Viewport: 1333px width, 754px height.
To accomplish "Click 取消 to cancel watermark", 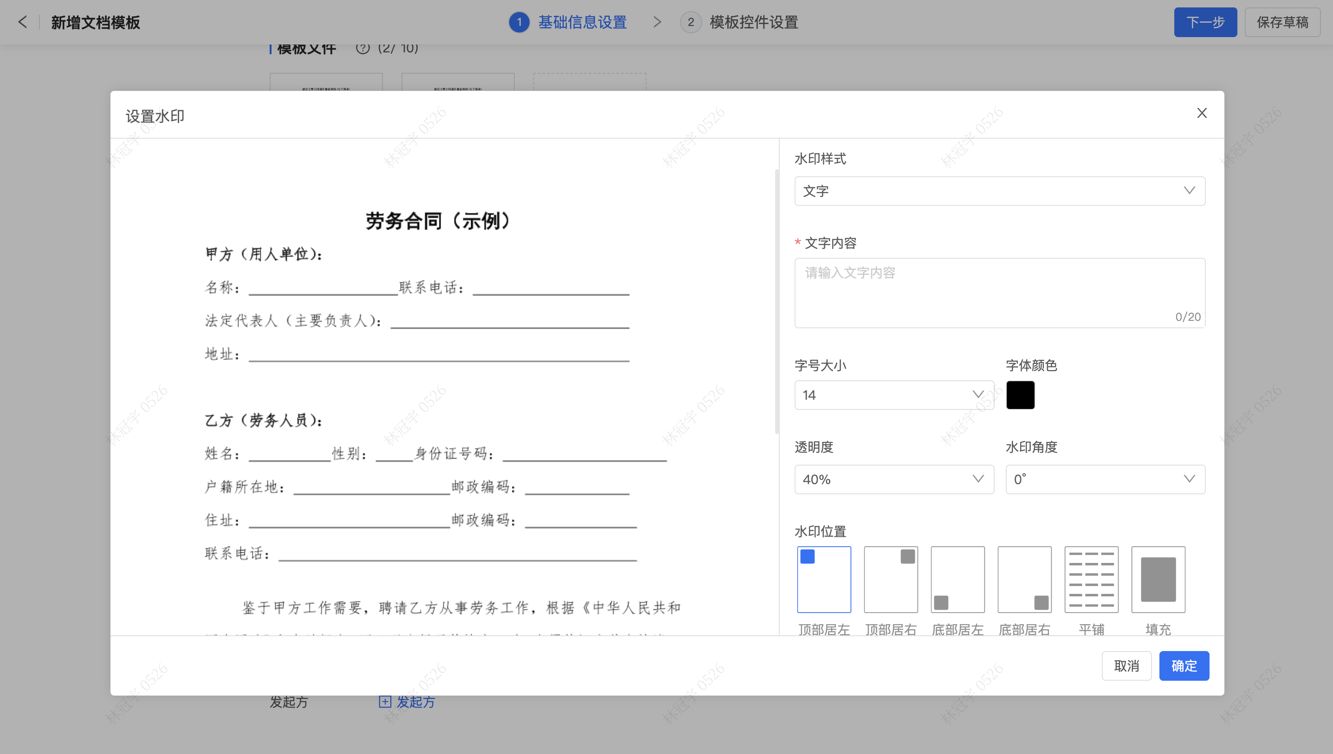I will (1127, 666).
